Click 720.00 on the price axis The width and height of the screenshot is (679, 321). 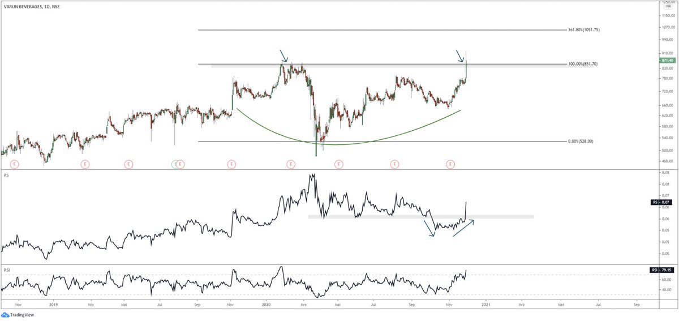667,91
